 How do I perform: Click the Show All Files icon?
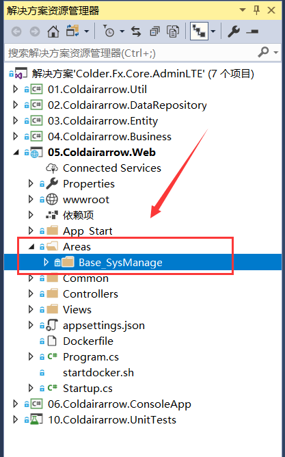point(173,31)
